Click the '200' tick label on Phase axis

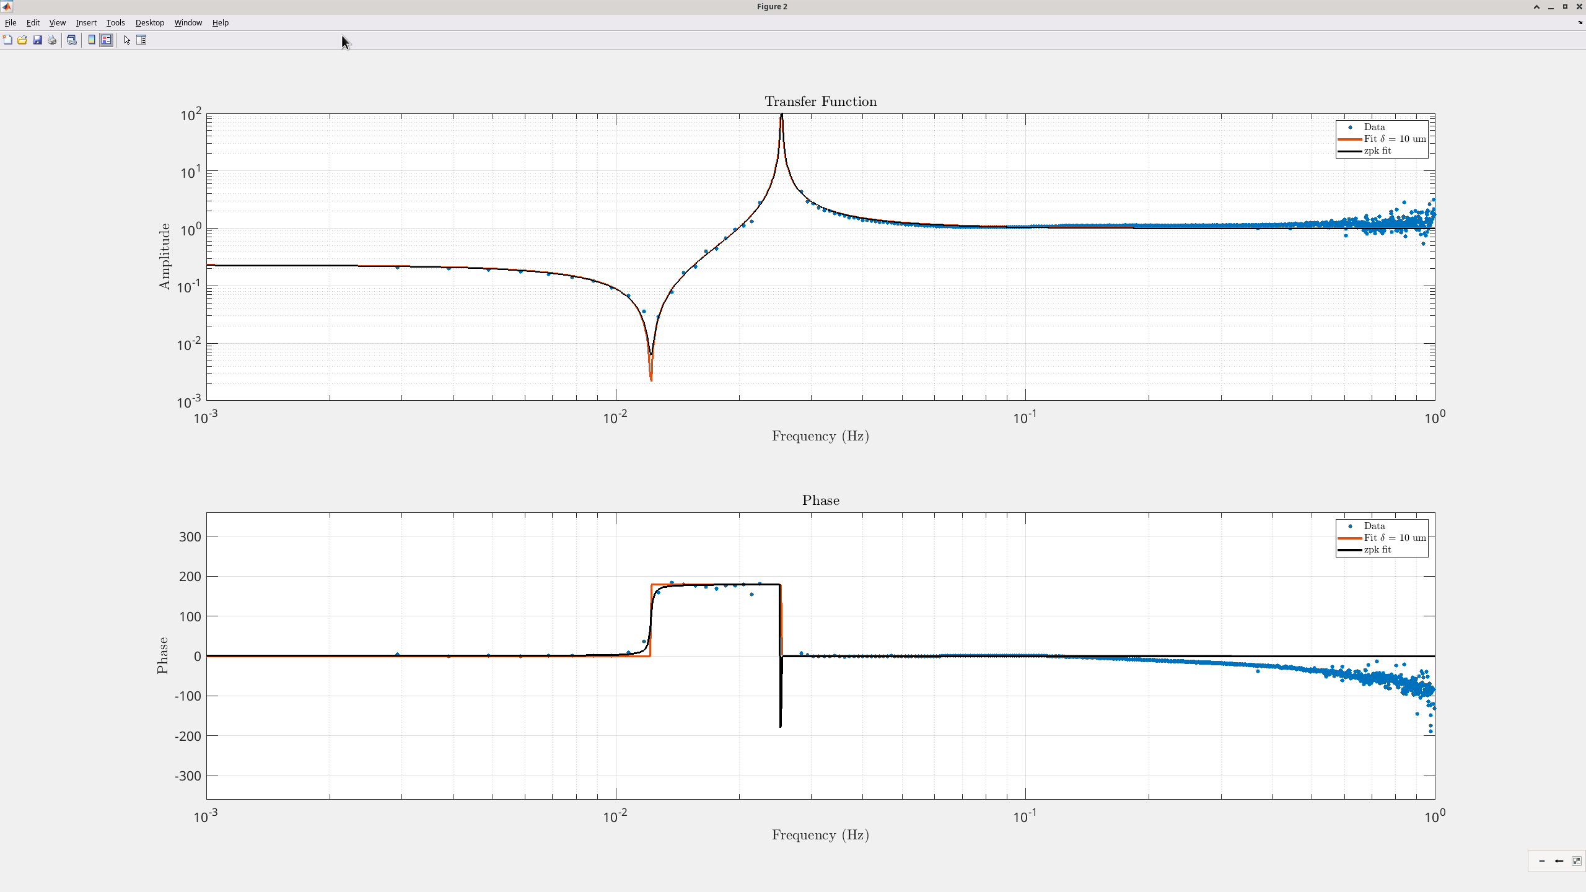[190, 577]
